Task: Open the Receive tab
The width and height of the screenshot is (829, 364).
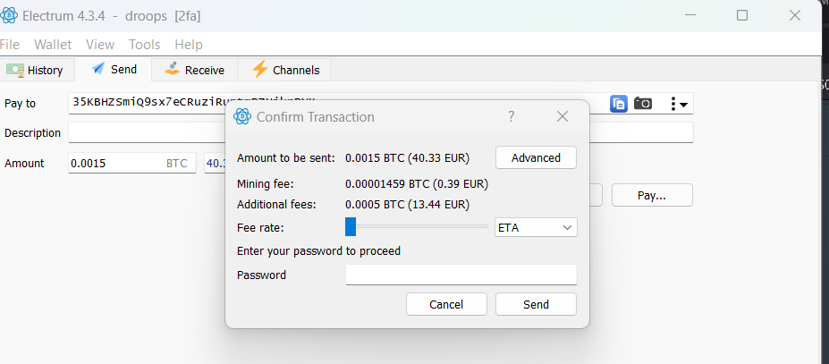Action: click(x=194, y=70)
